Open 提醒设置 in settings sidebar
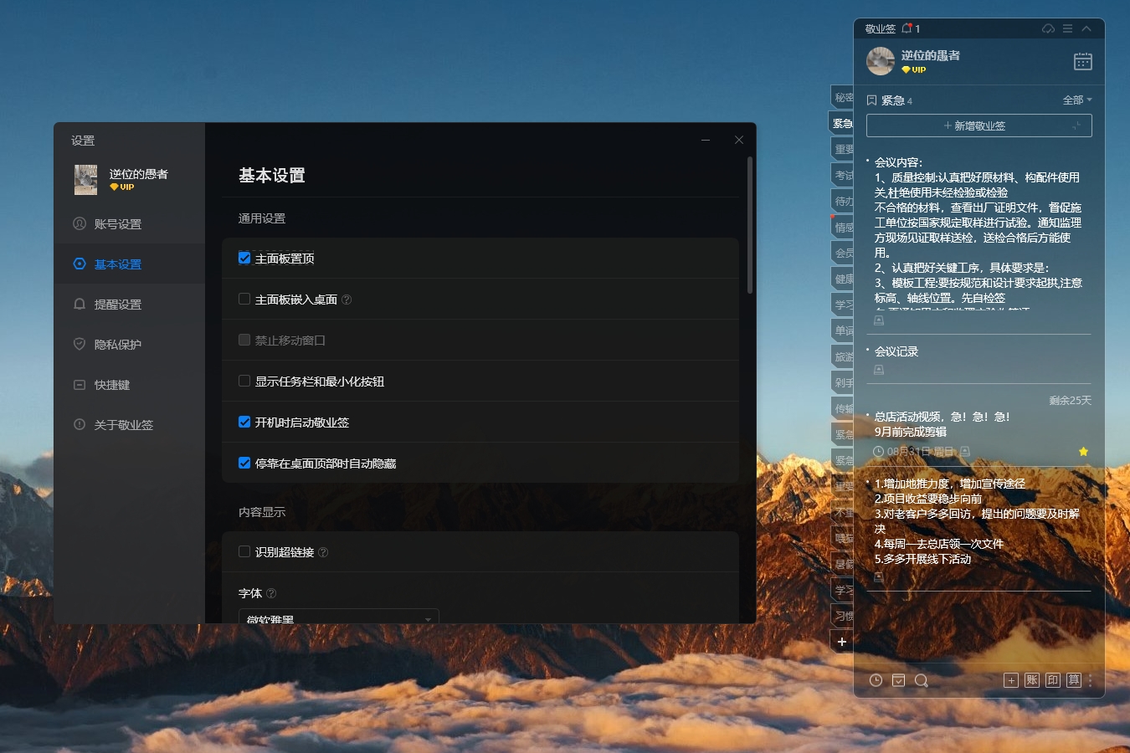 click(x=130, y=305)
